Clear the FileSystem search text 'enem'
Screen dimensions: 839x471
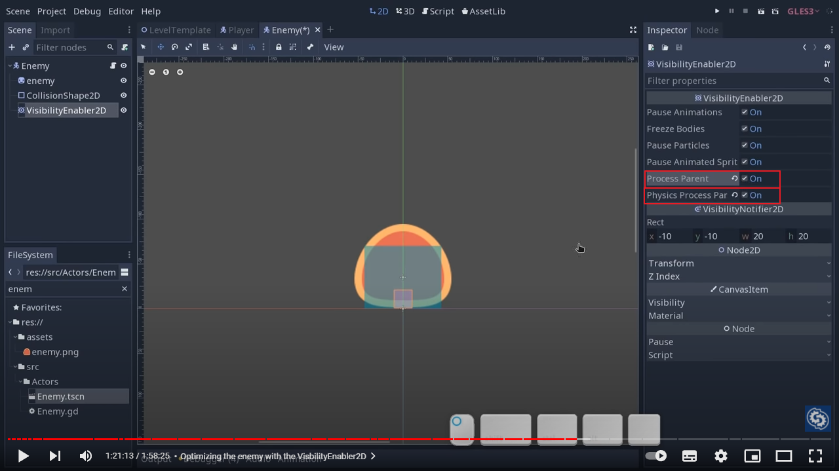point(125,289)
